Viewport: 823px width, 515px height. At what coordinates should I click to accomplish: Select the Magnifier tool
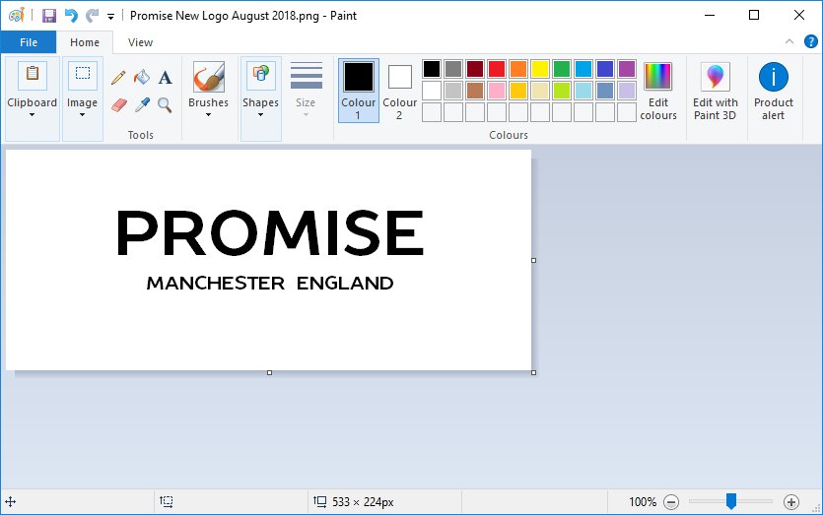165,105
